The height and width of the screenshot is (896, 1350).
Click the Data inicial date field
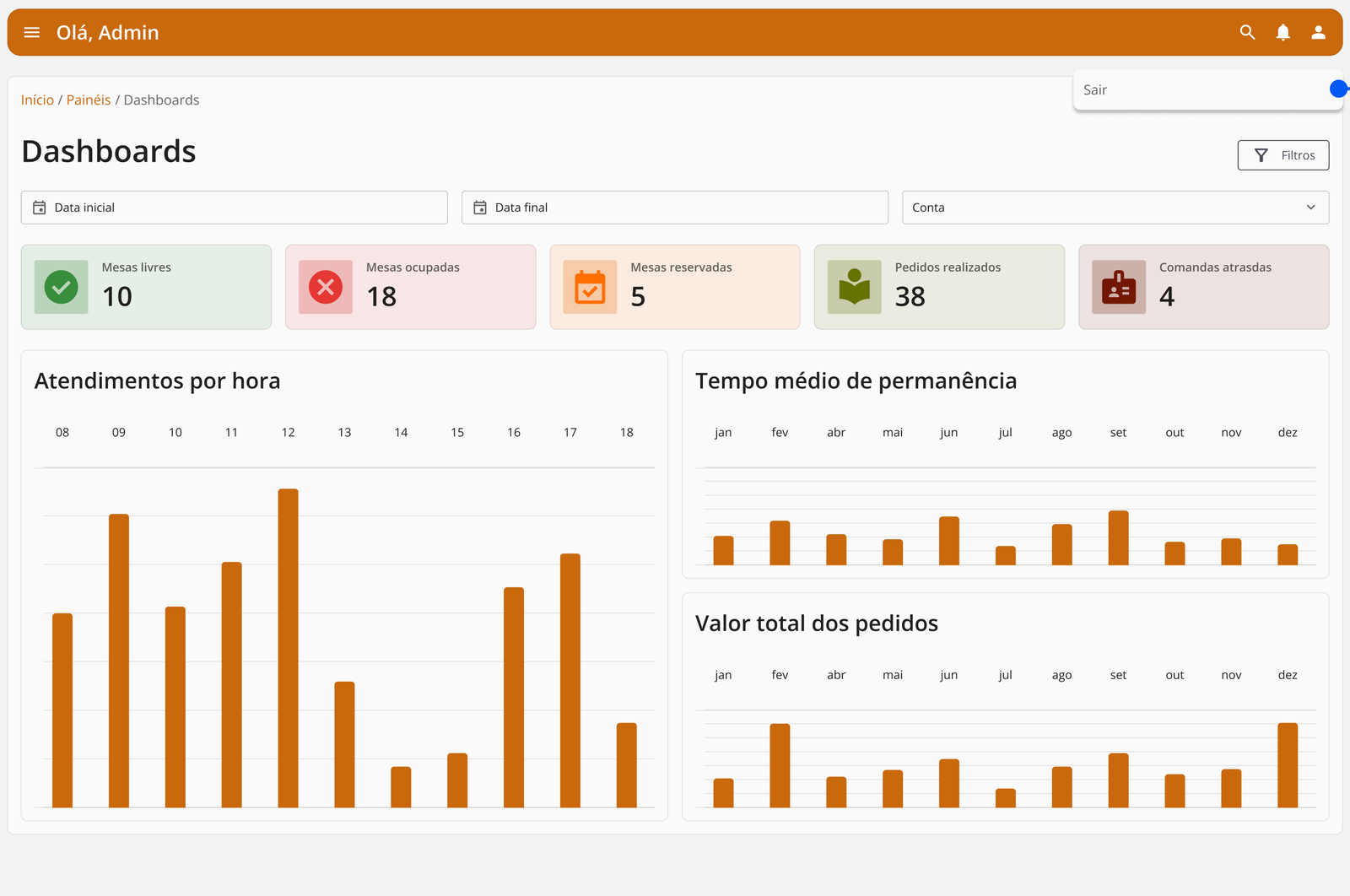(x=234, y=208)
